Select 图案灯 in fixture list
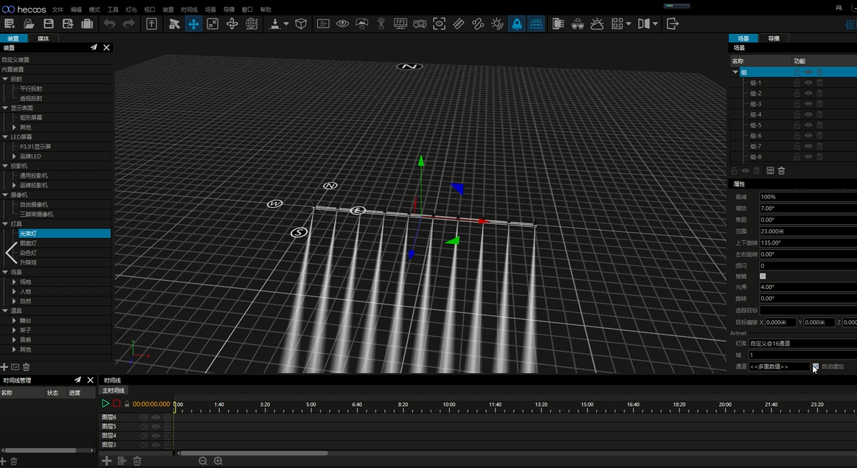The width and height of the screenshot is (857, 468). point(29,243)
